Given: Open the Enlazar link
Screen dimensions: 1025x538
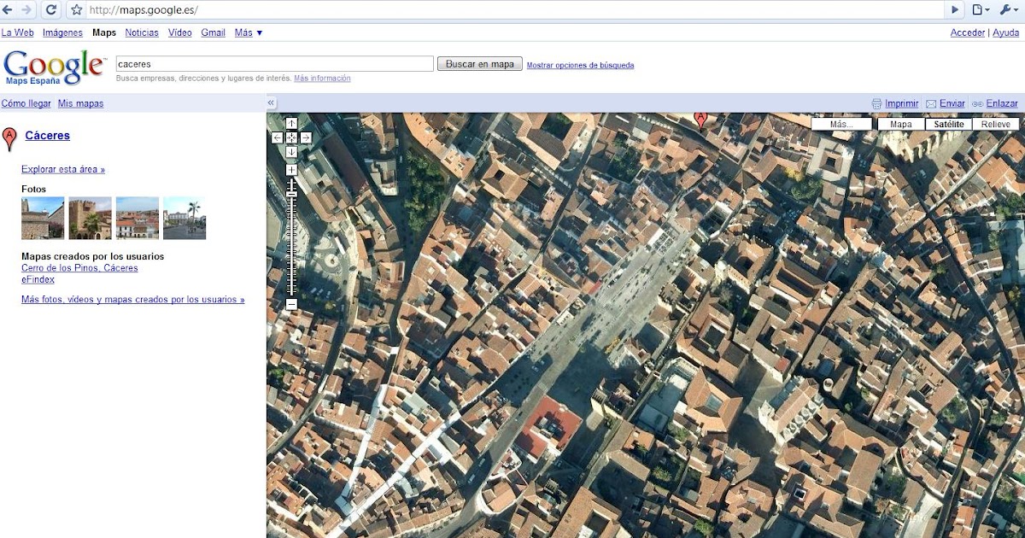Looking at the screenshot, I should (1002, 103).
